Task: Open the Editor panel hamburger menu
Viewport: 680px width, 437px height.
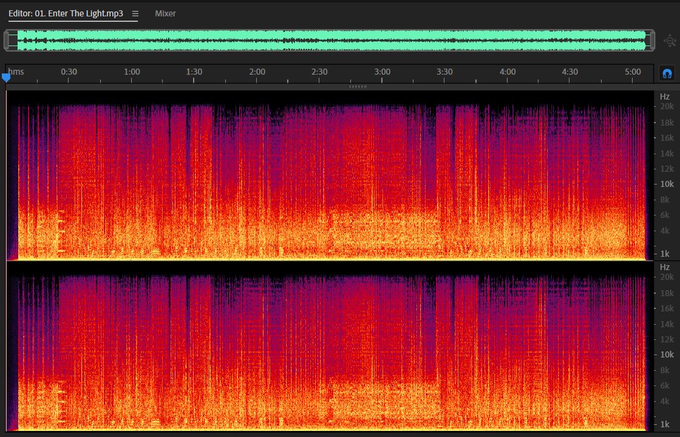Action: [x=135, y=13]
